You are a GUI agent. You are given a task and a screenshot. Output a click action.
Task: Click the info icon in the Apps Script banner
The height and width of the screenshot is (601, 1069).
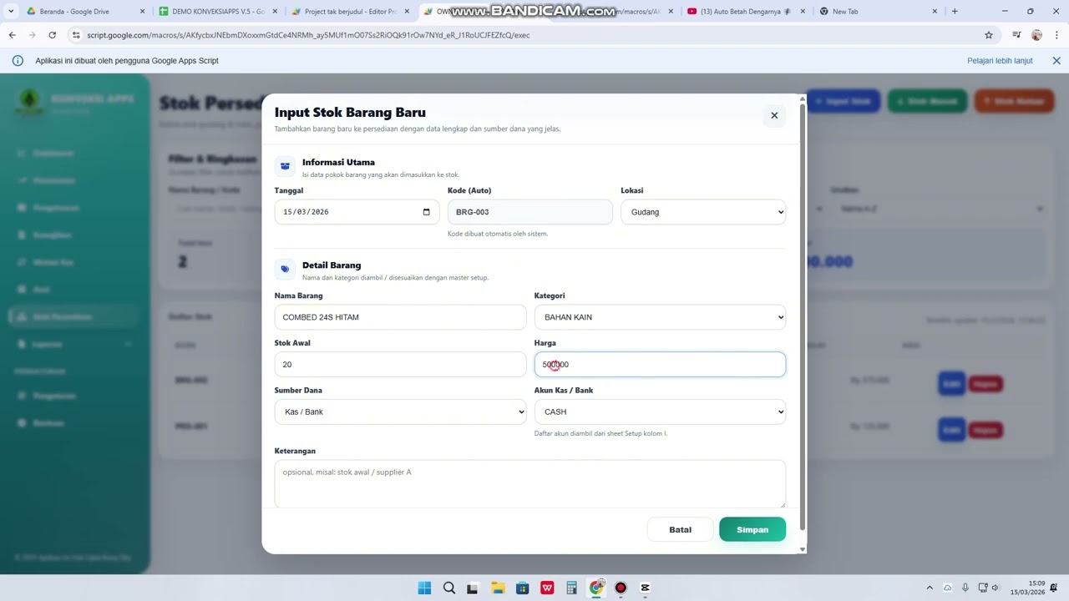point(18,61)
